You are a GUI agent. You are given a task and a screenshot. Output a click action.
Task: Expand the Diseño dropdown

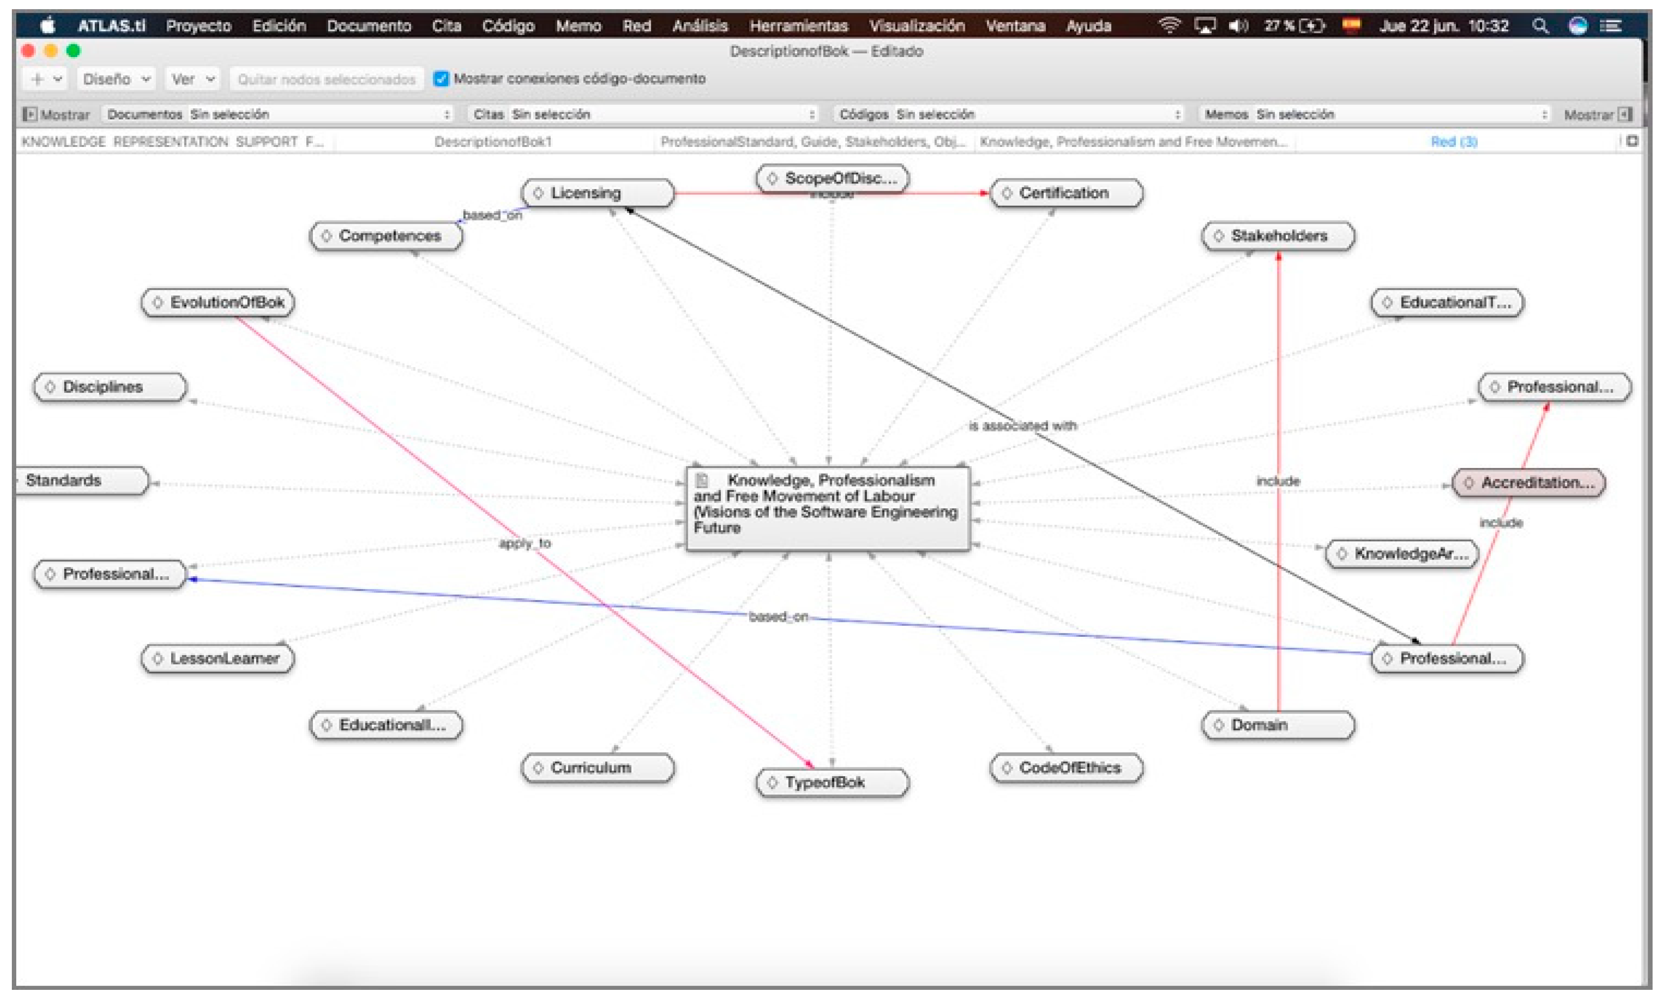coord(116,79)
